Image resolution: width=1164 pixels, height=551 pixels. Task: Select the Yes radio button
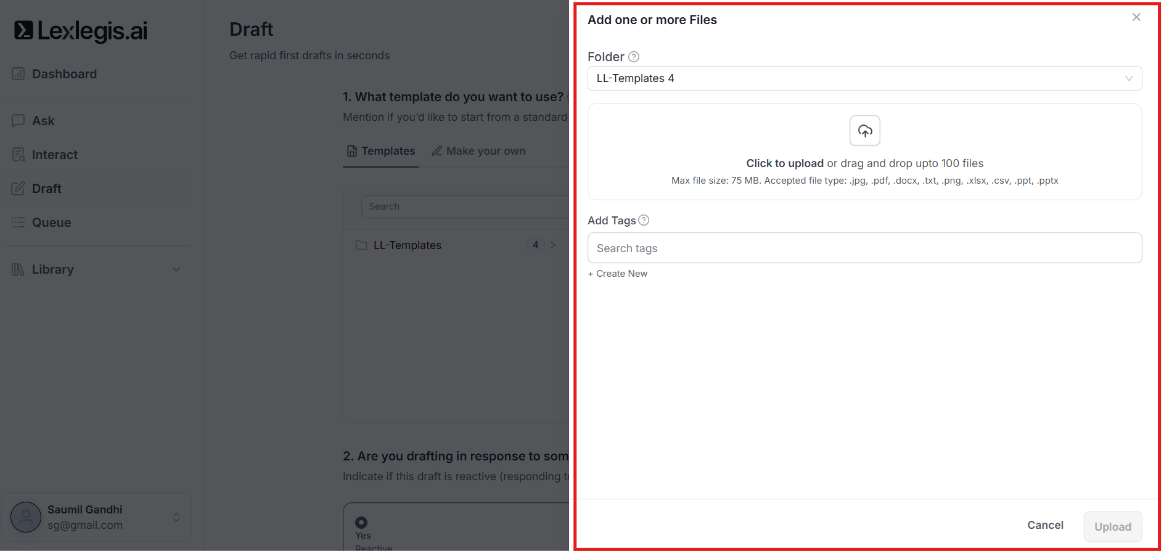[x=361, y=522]
